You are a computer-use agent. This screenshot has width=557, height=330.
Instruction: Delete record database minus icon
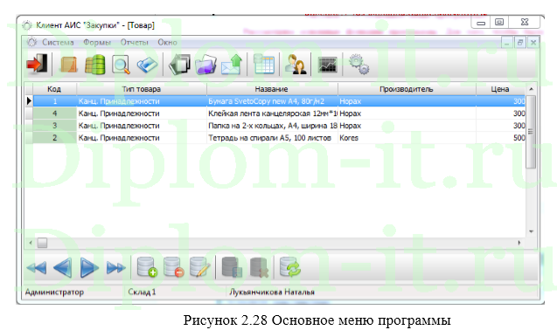[174, 267]
